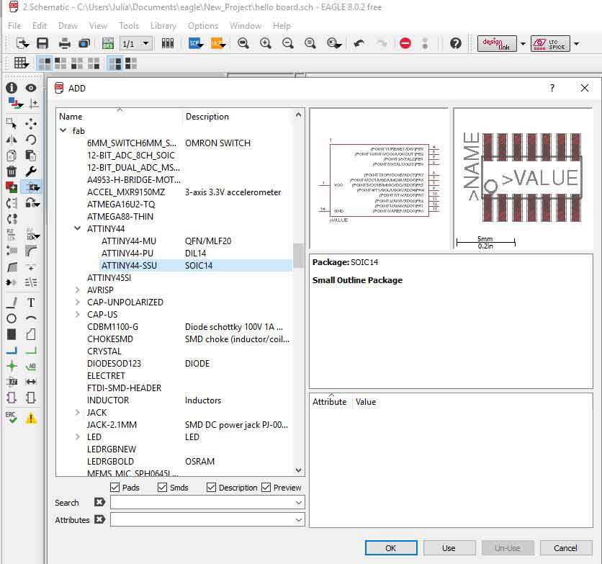
Task: Open the Help question mark icon
Action: [x=456, y=43]
